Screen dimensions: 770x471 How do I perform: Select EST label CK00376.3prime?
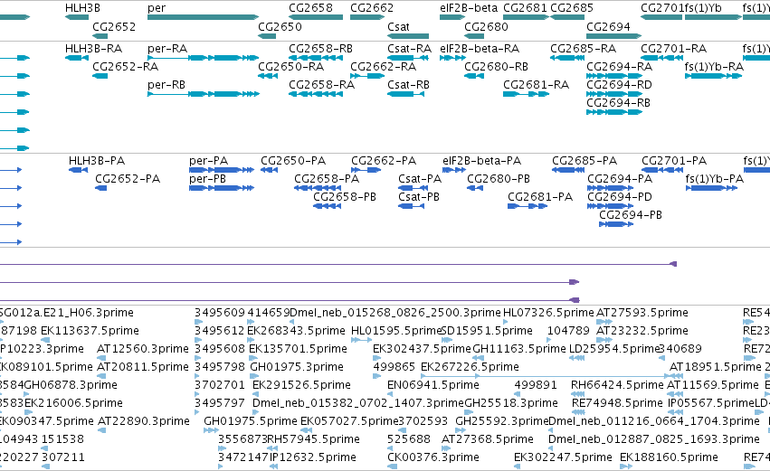433,457
